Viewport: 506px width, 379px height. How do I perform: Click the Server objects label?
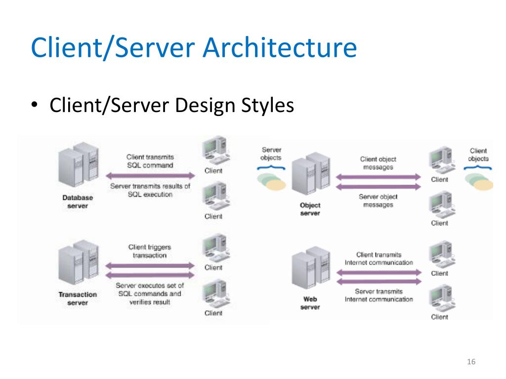(271, 154)
